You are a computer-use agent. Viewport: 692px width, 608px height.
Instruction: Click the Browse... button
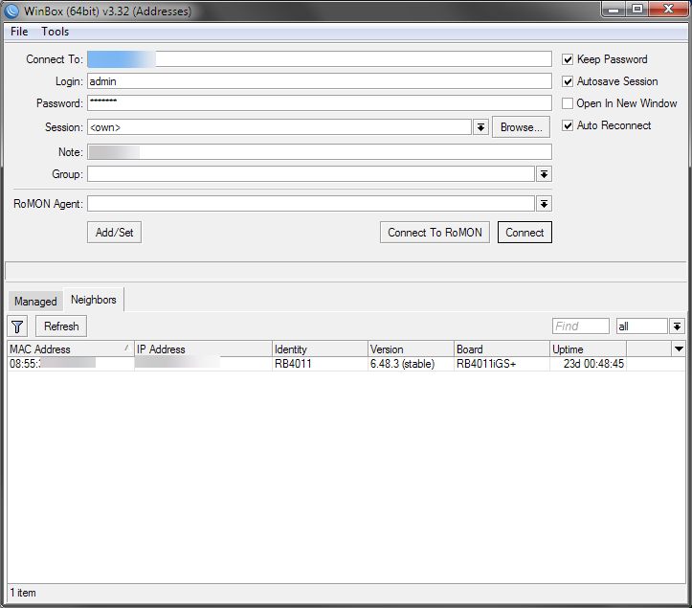pyautogui.click(x=521, y=127)
